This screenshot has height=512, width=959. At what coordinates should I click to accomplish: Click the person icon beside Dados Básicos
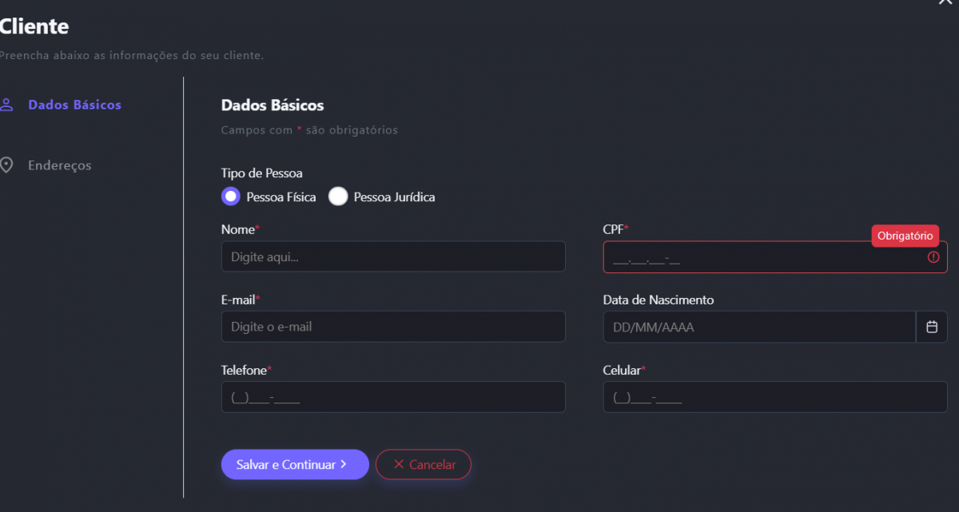6,105
